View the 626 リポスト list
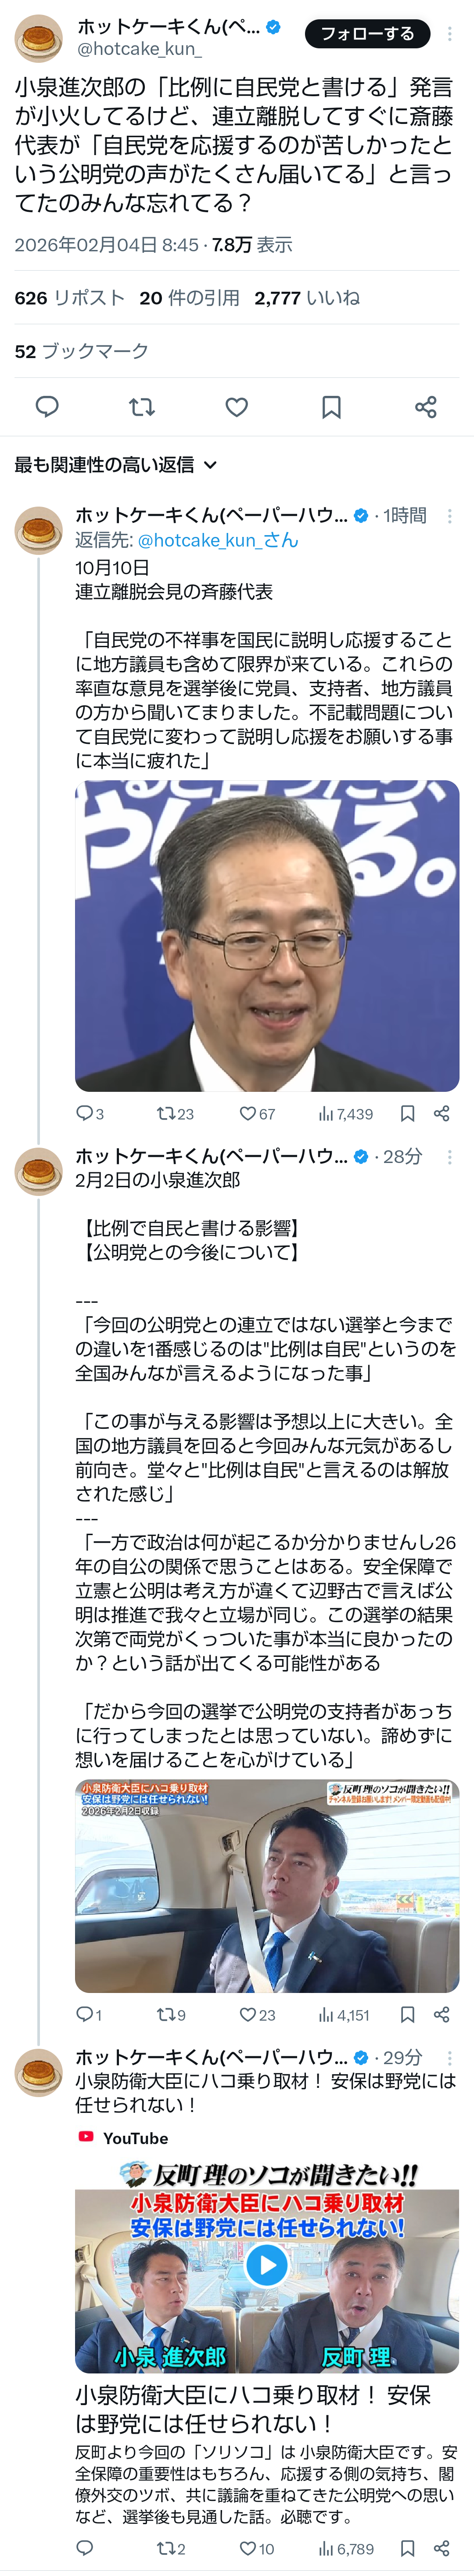The image size is (474, 2576). (x=69, y=298)
